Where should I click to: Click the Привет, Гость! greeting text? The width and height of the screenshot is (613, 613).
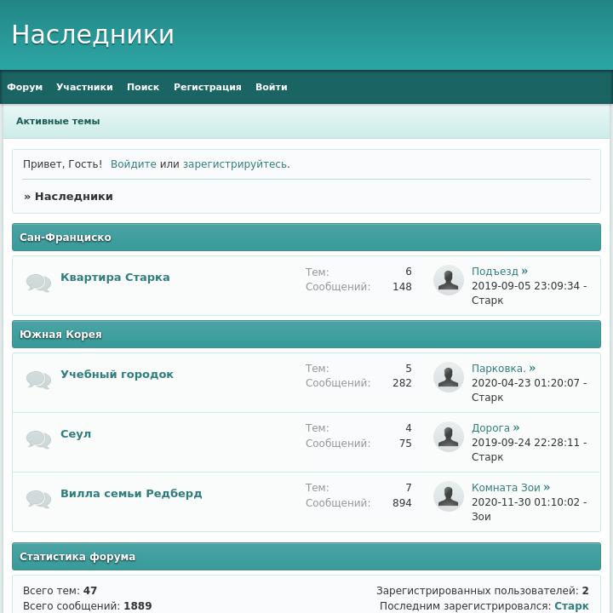[62, 164]
